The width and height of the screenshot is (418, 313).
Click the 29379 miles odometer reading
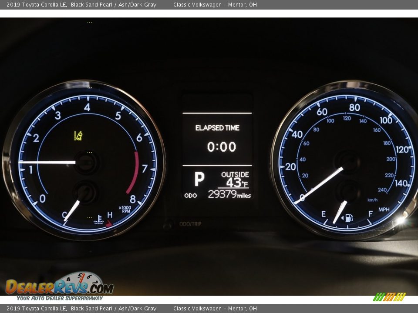point(229,194)
